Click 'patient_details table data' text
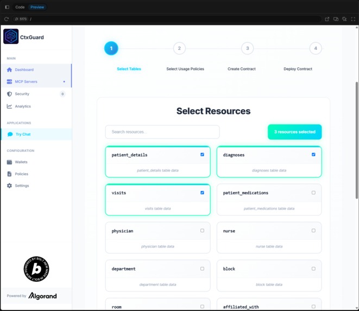Image resolution: width=359 pixels, height=311 pixels. [x=158, y=170]
